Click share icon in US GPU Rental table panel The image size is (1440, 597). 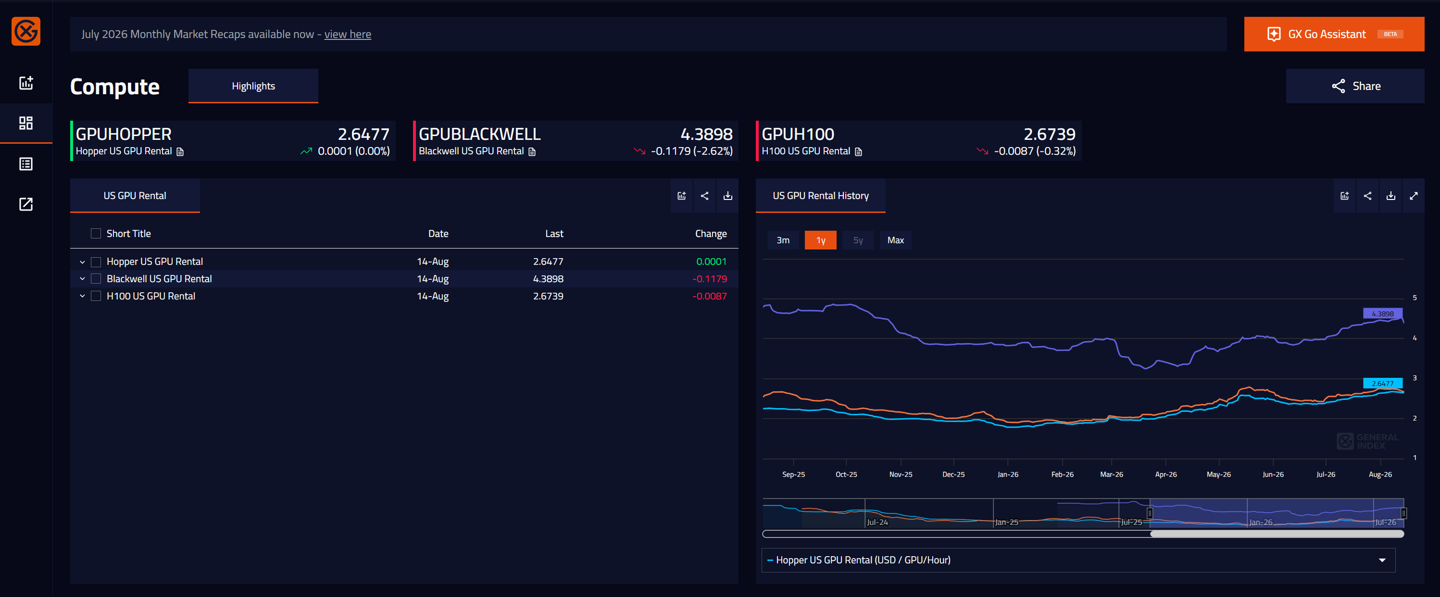tap(704, 196)
